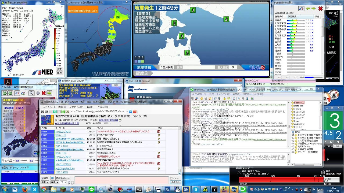Open LINE app from the taskbar
The height and width of the screenshot is (193, 344).
tap(91, 189)
